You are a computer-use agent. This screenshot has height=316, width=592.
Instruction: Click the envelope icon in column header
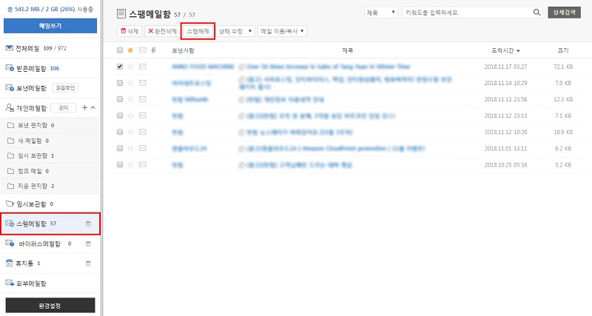click(142, 50)
